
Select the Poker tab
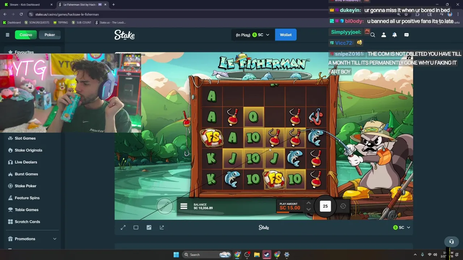click(50, 35)
